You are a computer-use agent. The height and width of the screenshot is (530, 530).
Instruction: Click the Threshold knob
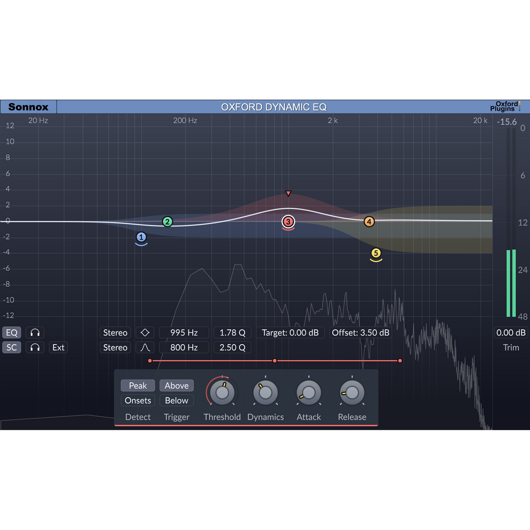222,392
